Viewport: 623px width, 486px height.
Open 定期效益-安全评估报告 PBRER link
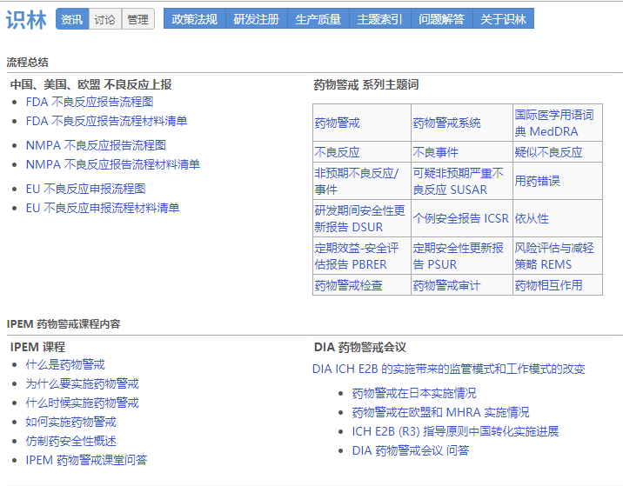pyautogui.click(x=357, y=256)
